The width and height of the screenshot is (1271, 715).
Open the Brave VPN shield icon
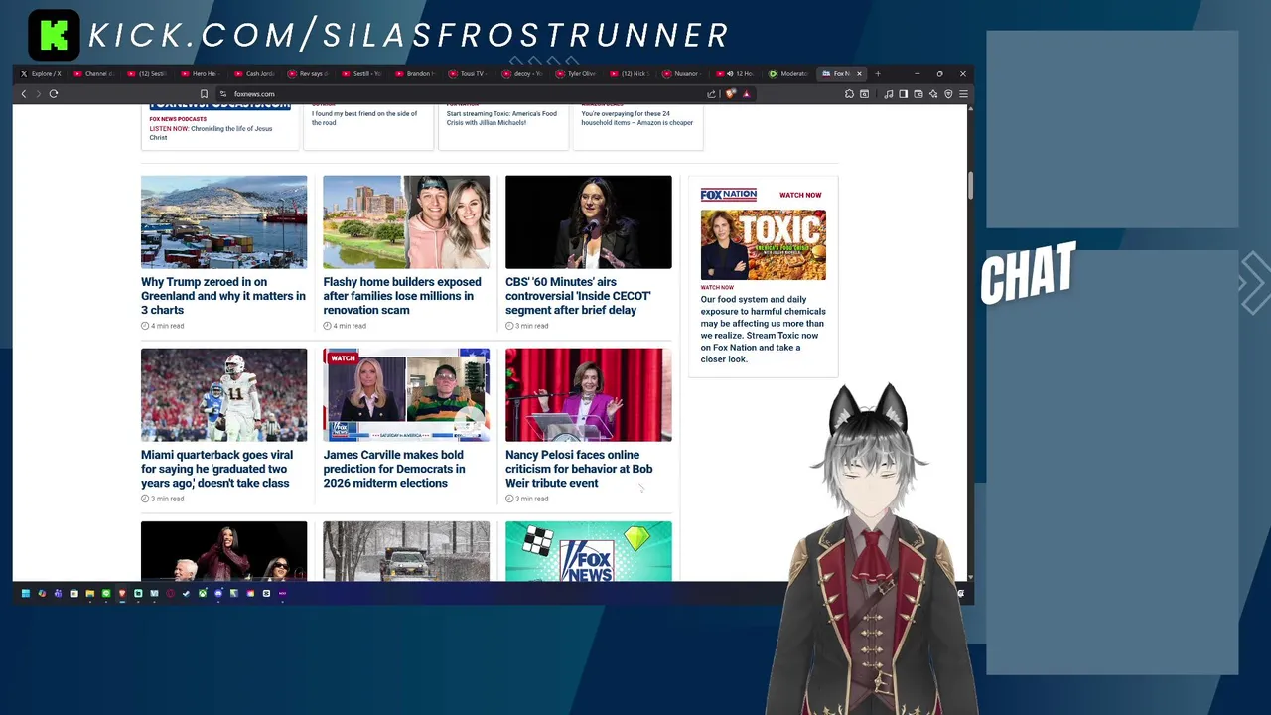pyautogui.click(x=948, y=94)
